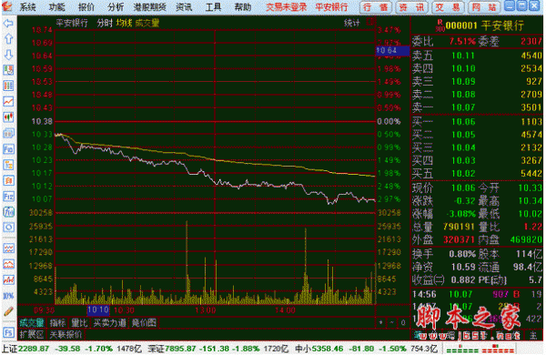Click the F12 trading icon

8,196
